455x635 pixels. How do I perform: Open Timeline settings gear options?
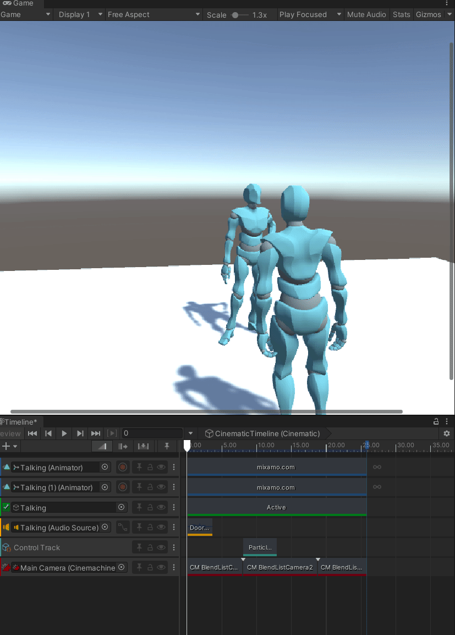pyautogui.click(x=447, y=433)
